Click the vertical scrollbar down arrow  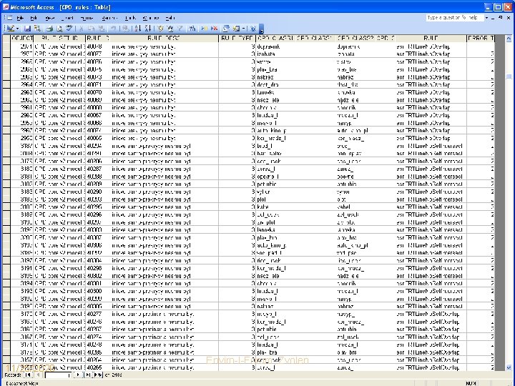[509, 367]
